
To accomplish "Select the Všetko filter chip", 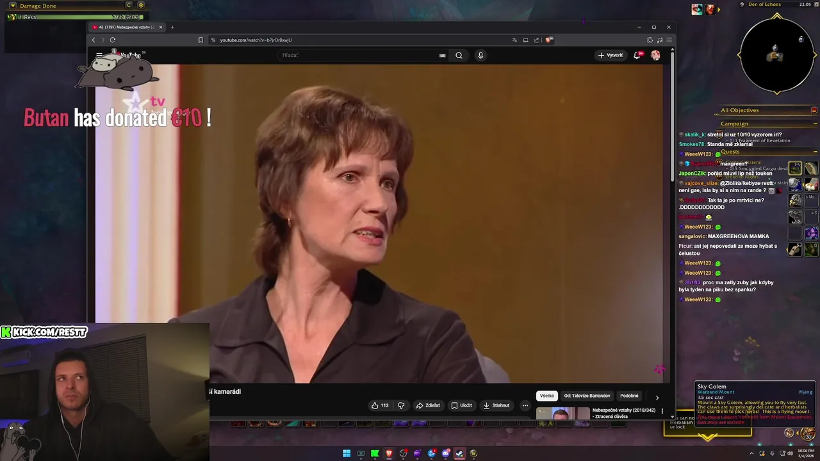I will pos(546,396).
